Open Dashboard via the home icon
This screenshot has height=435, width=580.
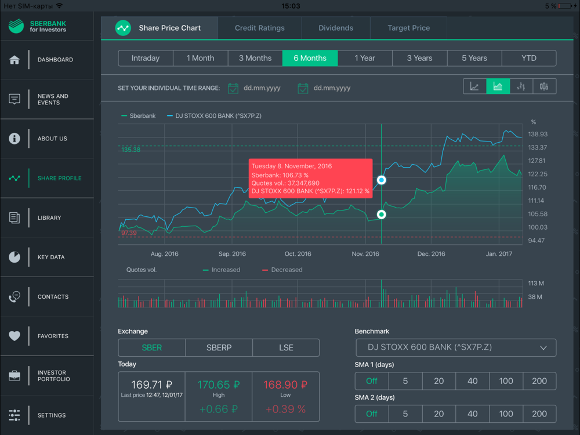pos(14,60)
